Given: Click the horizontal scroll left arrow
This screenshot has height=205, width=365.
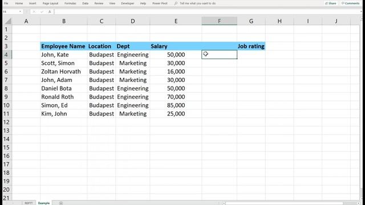Looking at the screenshot, I should pos(224,203).
